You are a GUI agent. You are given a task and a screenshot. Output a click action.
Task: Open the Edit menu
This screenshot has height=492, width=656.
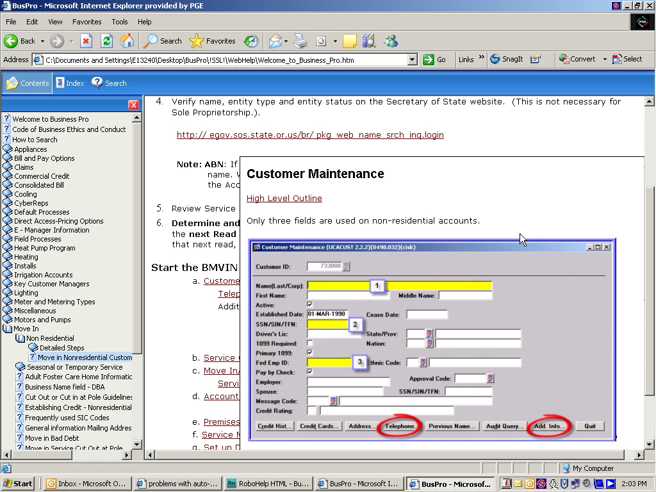point(32,22)
